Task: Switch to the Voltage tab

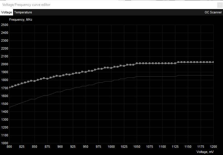Action: [7, 12]
